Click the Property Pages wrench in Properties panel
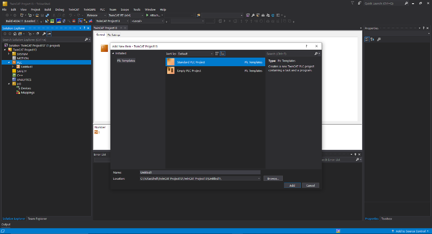The height and width of the screenshot is (234, 432). tap(379, 39)
